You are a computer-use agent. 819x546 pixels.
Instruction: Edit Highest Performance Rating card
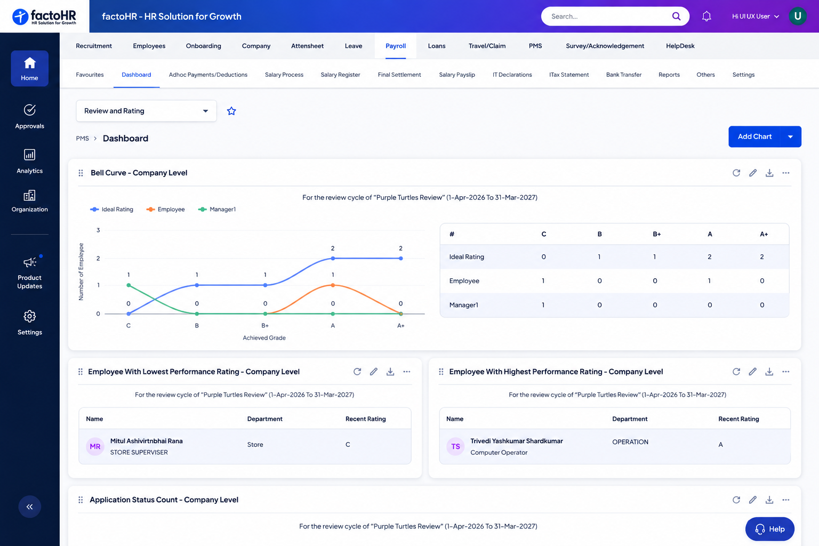pos(753,372)
